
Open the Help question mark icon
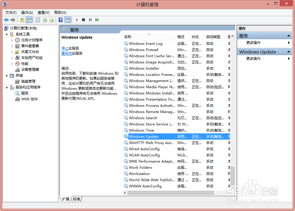60,20
